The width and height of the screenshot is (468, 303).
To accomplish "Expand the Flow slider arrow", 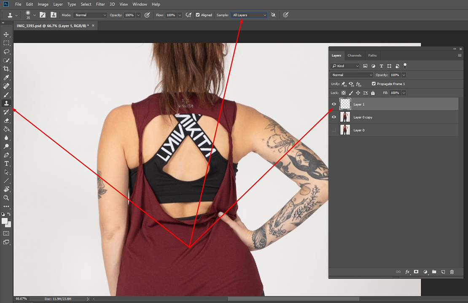I will [x=180, y=15].
